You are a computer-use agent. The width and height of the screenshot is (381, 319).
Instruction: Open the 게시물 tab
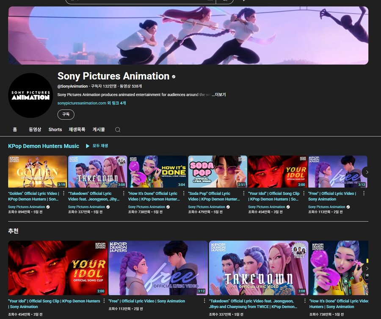[99, 130]
